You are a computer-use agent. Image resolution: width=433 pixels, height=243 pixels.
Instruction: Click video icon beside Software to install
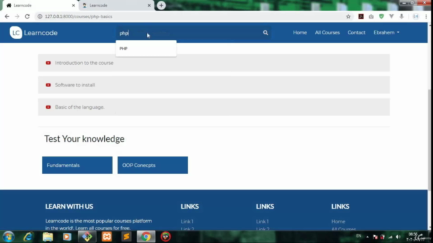click(x=48, y=85)
